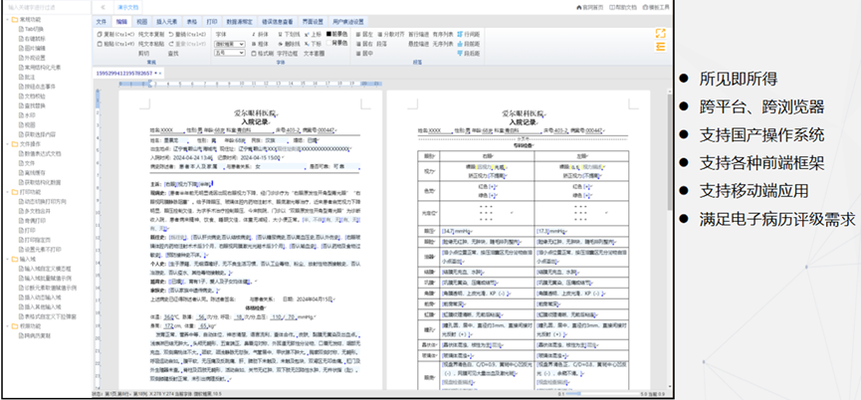
Task: Switch to the 表格 ribbon tab
Action: 191,20
